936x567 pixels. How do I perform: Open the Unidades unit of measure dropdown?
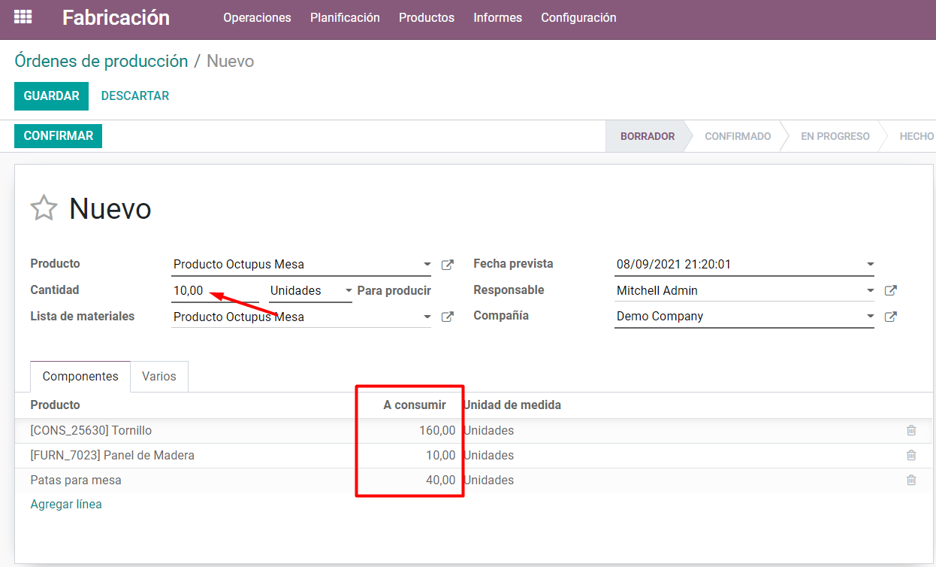347,290
